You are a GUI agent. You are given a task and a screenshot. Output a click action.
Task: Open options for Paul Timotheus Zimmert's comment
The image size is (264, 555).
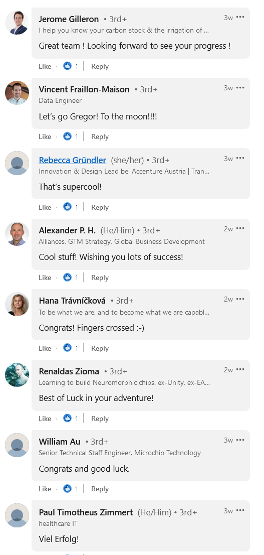240,510
